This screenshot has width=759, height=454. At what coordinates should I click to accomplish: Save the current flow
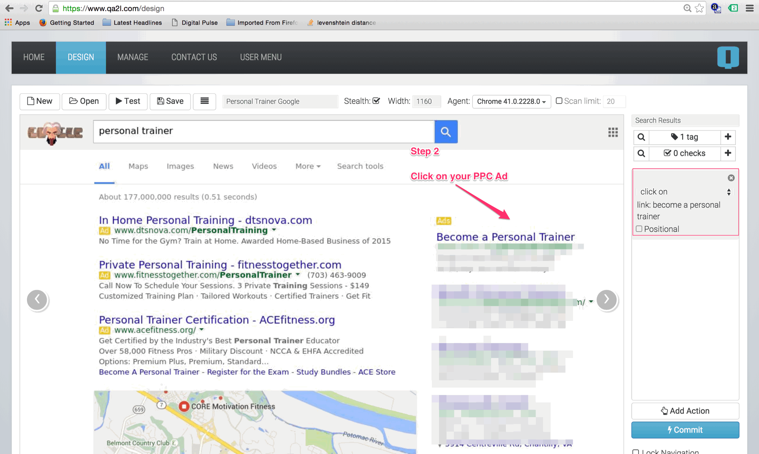[170, 101]
